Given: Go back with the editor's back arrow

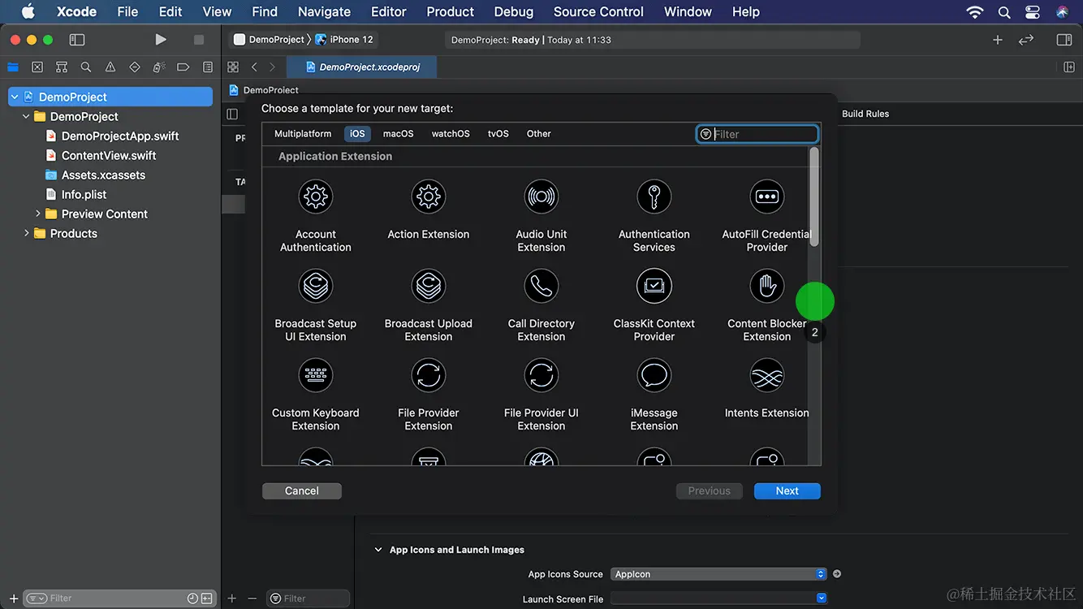Looking at the screenshot, I should [254, 67].
